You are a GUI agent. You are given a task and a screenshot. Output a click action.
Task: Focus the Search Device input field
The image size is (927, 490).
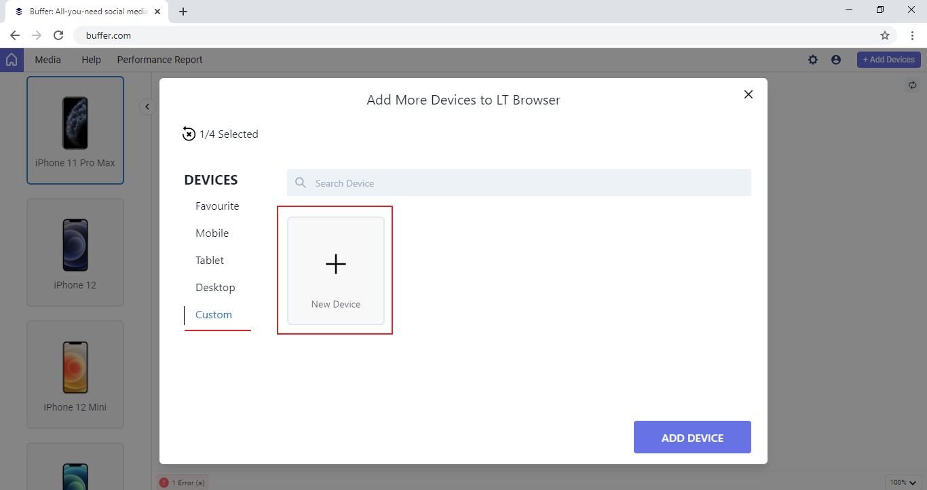pos(529,183)
